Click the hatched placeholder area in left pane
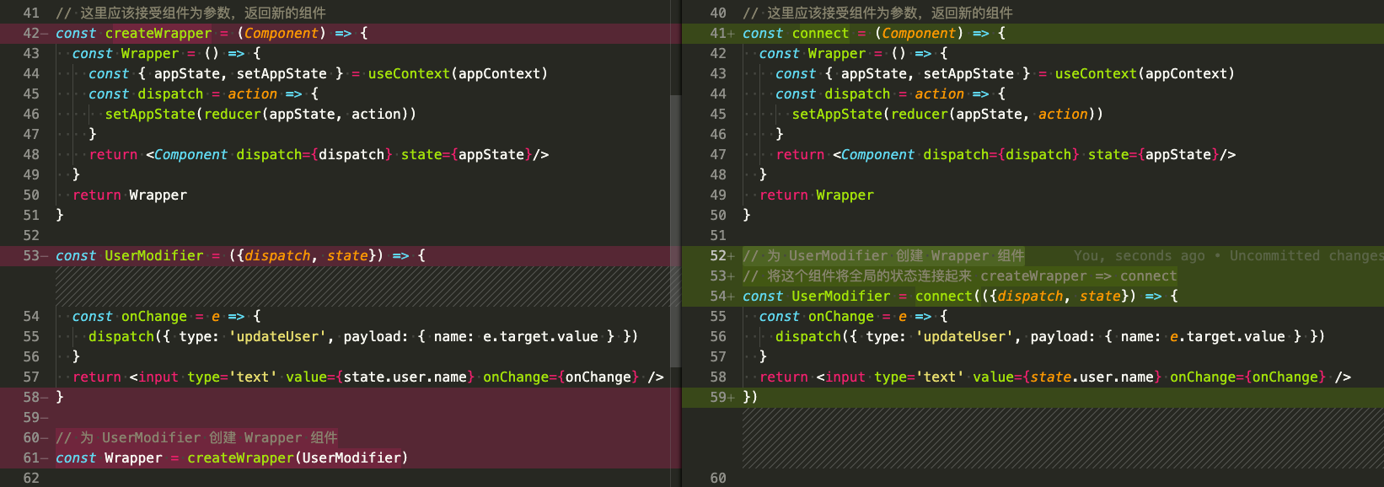Viewport: 1384px width, 487px height. 362,286
